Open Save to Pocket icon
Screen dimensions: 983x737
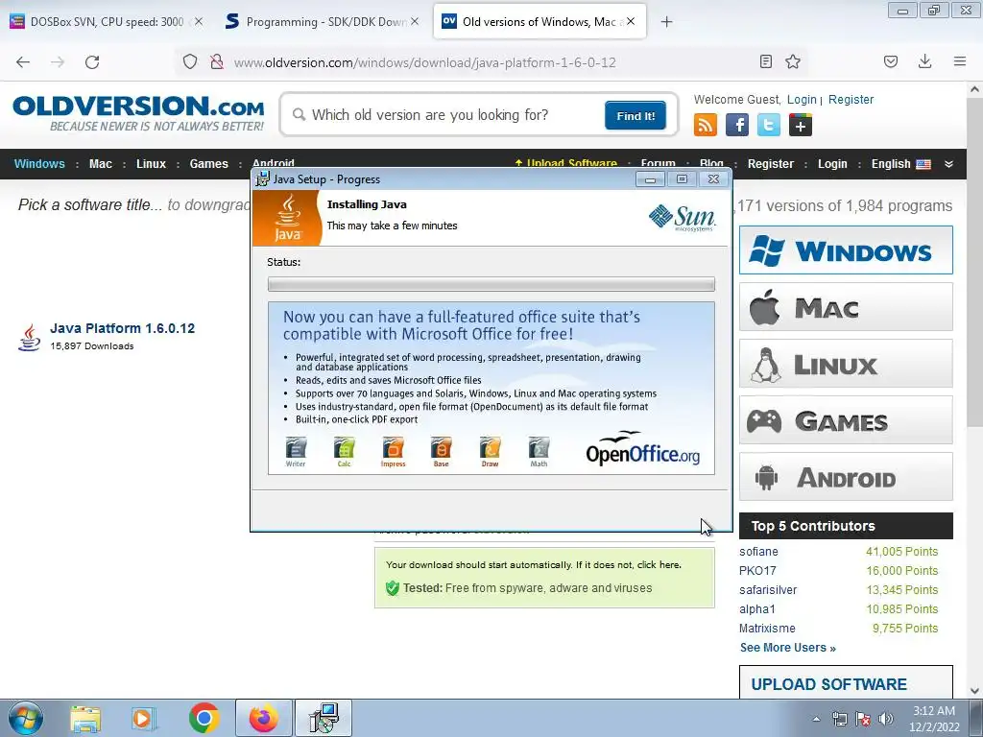click(891, 61)
